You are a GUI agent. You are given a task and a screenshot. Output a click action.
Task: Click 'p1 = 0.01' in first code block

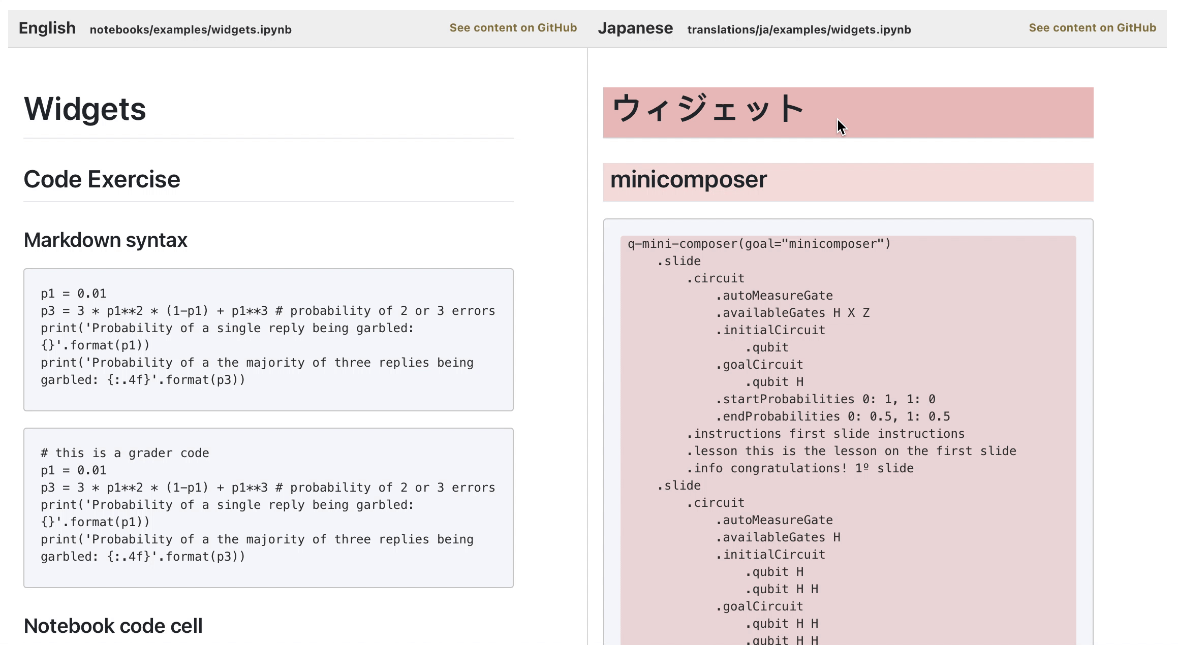coord(74,294)
